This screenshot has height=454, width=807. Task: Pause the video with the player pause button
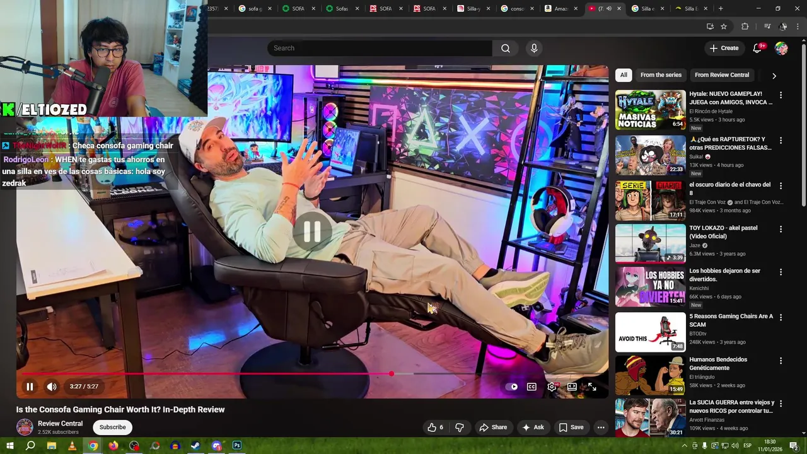[30, 387]
